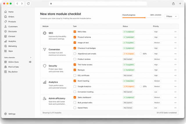Open more options for Event tracking row
The width and height of the screenshot is (186, 124).
tap(175, 81)
